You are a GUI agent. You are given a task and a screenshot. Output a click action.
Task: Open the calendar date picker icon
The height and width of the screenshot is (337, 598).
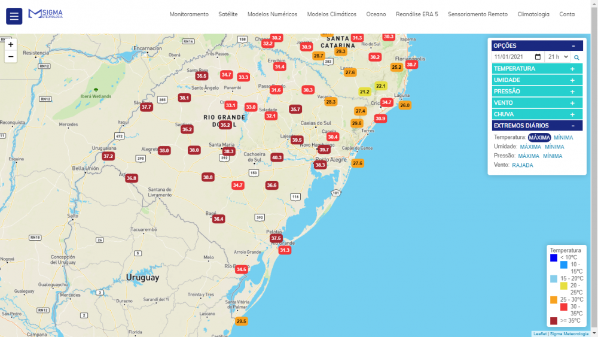click(x=538, y=57)
